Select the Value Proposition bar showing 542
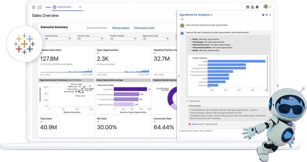The image size is (307, 162). tap(126, 99)
